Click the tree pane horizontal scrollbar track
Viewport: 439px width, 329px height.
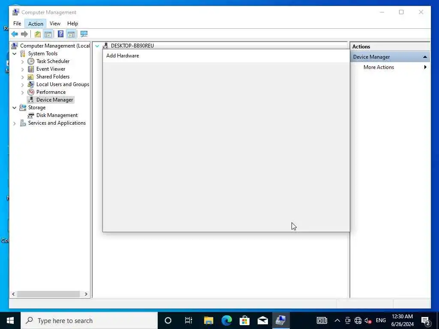click(48, 294)
